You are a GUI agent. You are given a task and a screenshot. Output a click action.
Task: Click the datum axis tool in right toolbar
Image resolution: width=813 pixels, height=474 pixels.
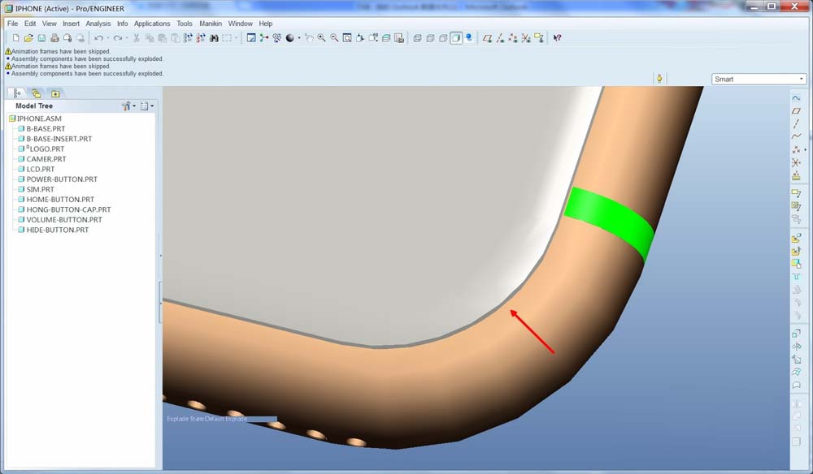click(x=796, y=123)
